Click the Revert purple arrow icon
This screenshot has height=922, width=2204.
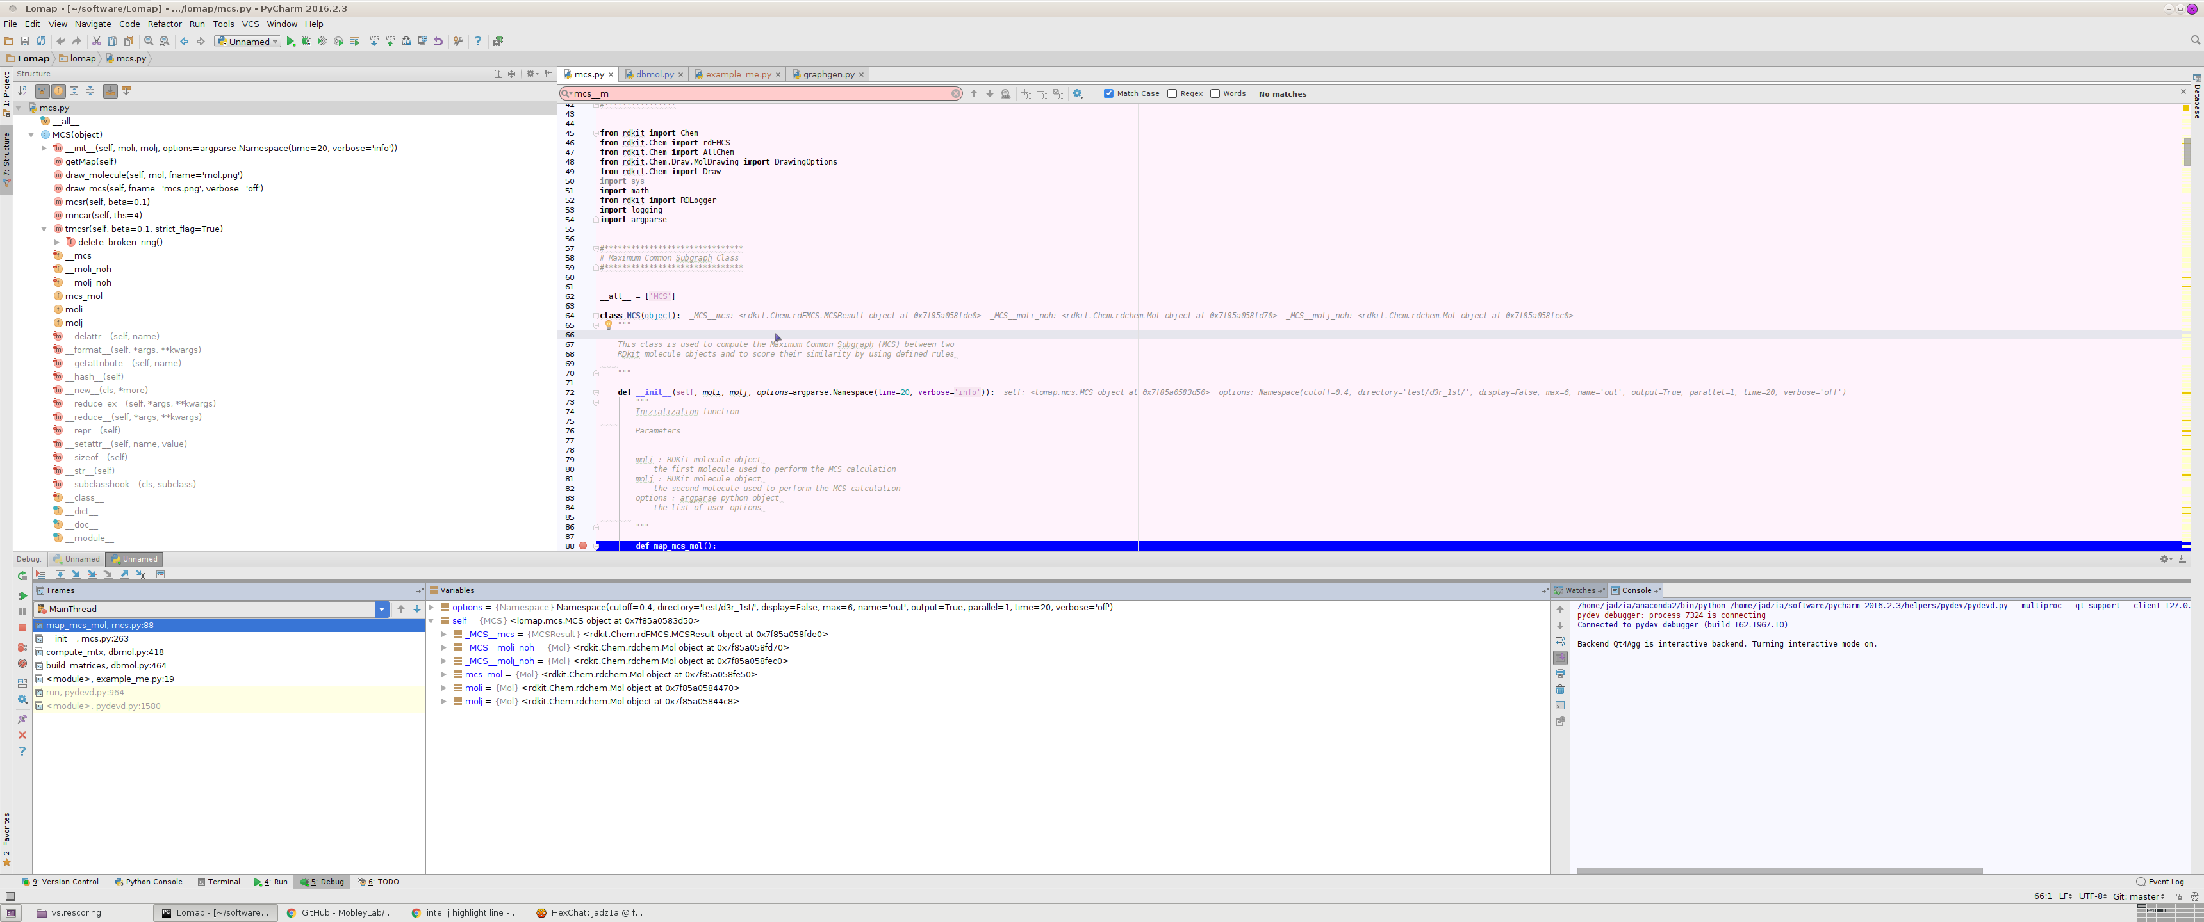(438, 41)
